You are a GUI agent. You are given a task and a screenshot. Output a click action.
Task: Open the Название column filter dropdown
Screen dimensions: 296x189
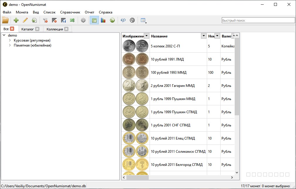(204, 36)
